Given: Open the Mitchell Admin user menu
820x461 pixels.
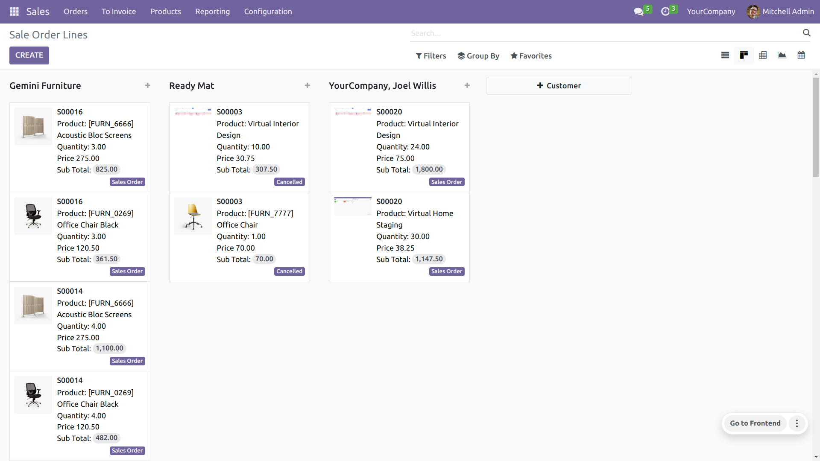Looking at the screenshot, I should click(780, 12).
